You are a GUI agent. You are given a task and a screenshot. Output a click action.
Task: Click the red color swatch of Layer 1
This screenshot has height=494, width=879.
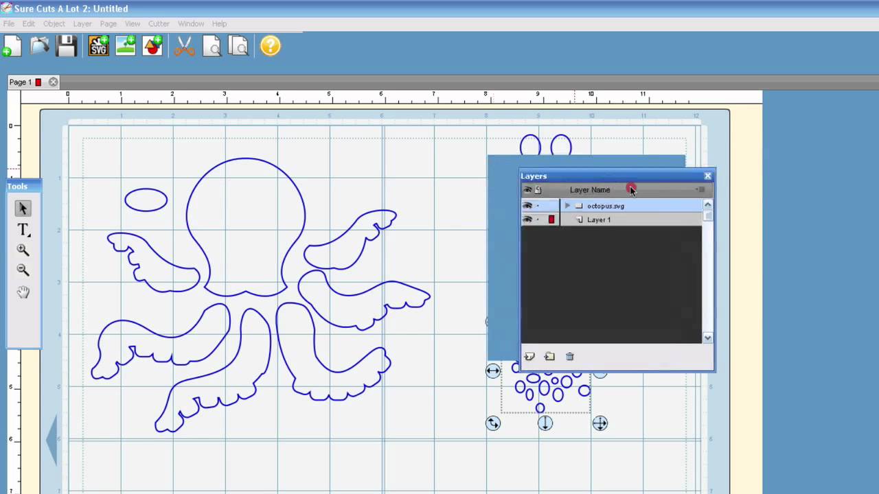point(551,220)
